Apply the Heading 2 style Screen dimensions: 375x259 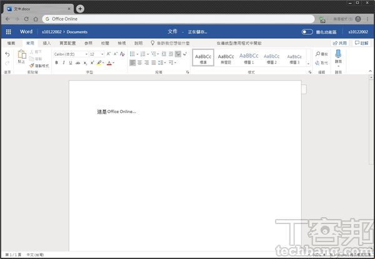pos(272,58)
